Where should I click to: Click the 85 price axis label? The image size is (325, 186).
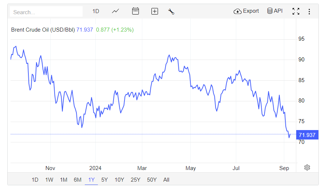pyautogui.click(x=301, y=80)
